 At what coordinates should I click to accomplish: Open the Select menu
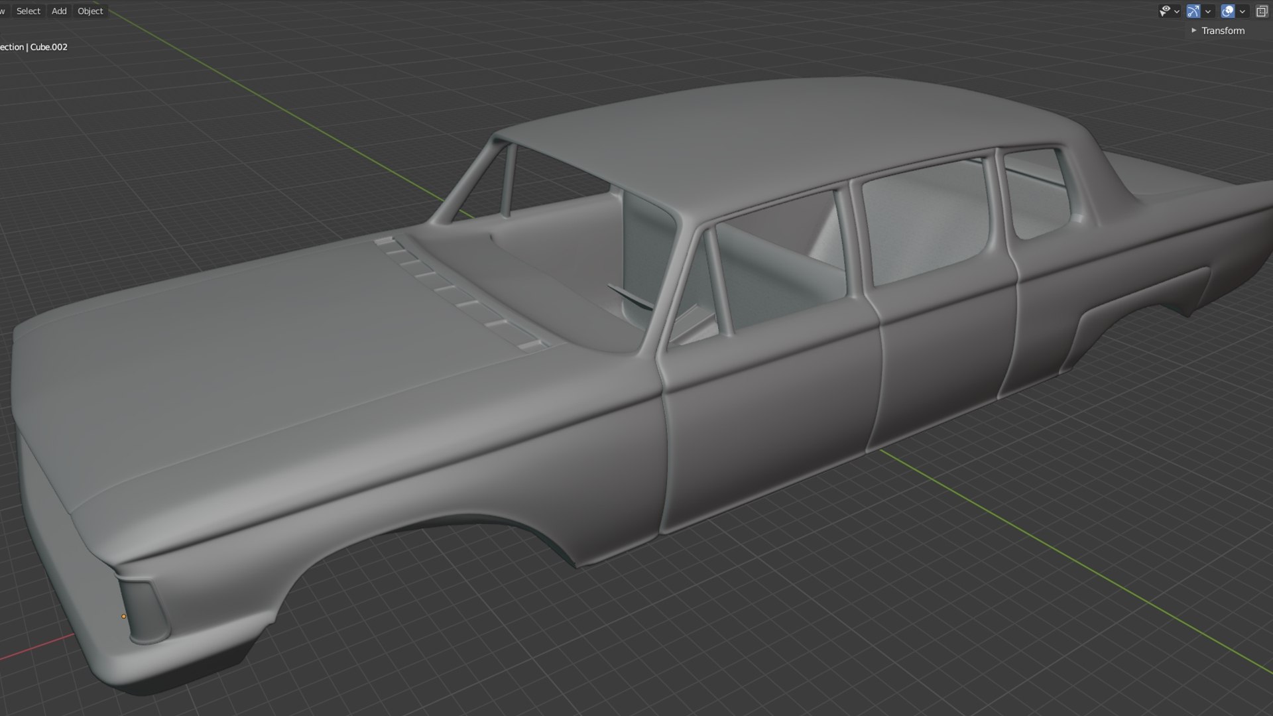(29, 11)
